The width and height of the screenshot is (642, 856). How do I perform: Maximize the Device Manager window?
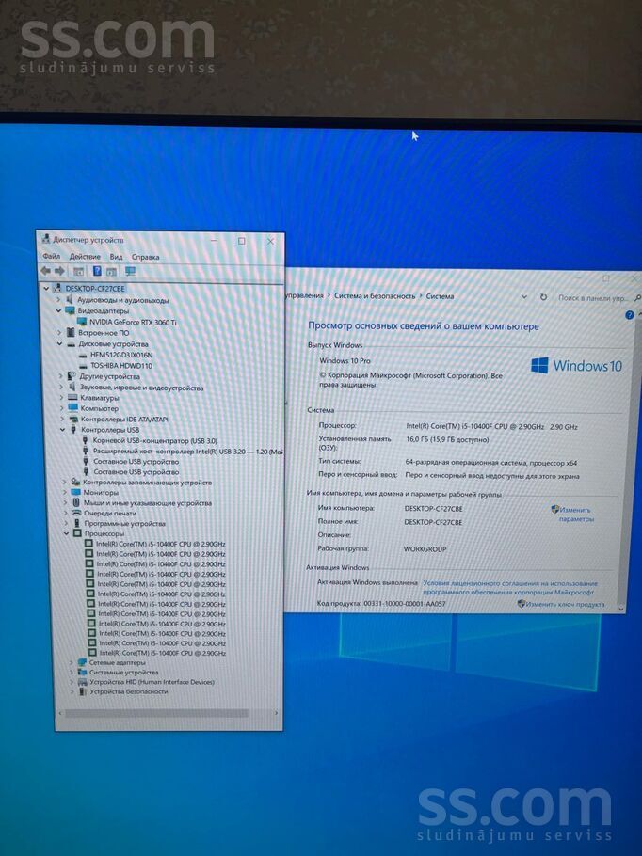pos(242,241)
